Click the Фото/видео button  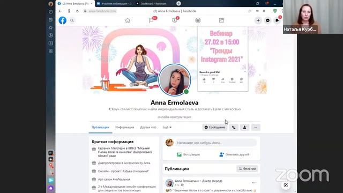tap(188, 154)
